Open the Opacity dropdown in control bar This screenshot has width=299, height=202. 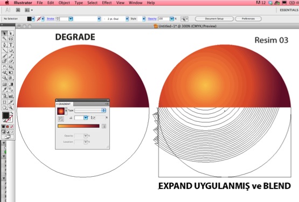pos(172,19)
